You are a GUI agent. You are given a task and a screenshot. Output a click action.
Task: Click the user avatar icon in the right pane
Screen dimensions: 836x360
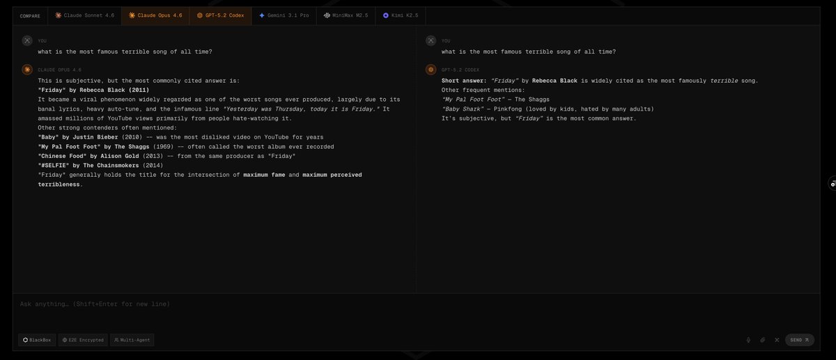[431, 41]
